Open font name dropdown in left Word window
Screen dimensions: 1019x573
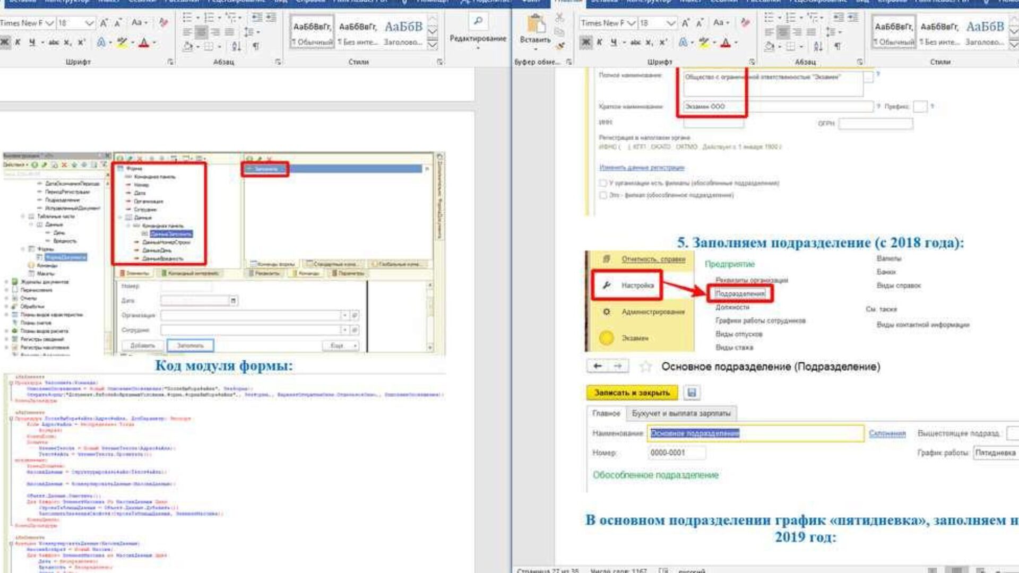tap(49, 23)
